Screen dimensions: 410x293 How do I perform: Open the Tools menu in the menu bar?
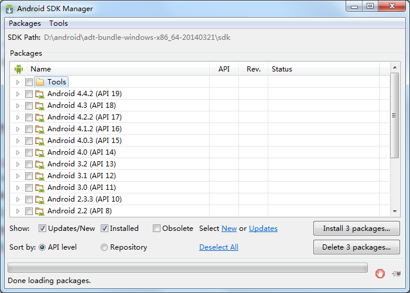click(59, 23)
